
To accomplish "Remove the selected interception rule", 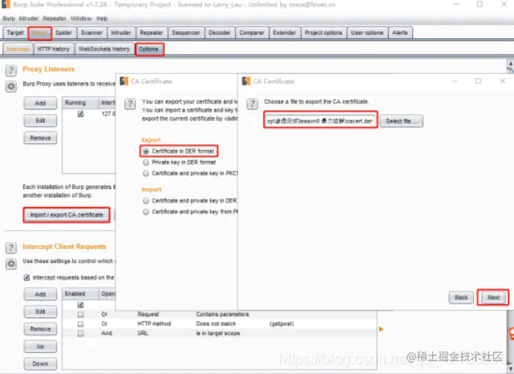I will tap(40, 329).
